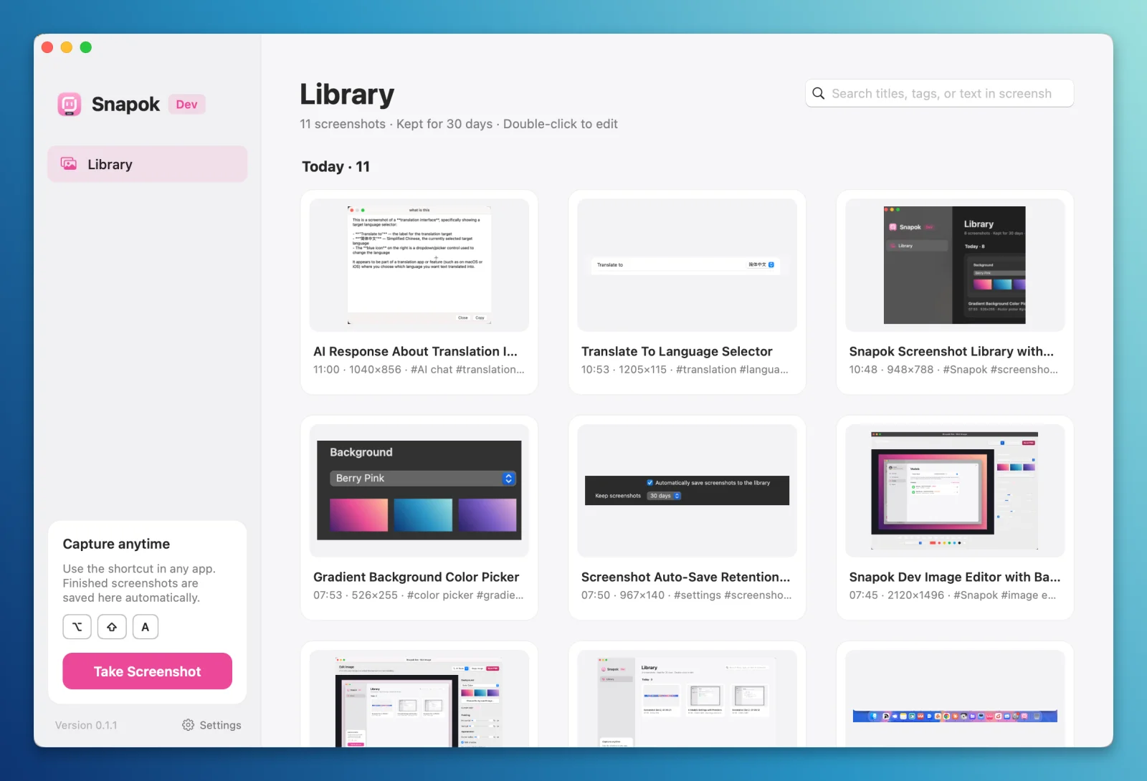The image size is (1147, 781).
Task: Open Settings link at sidebar bottom
Action: click(211, 725)
